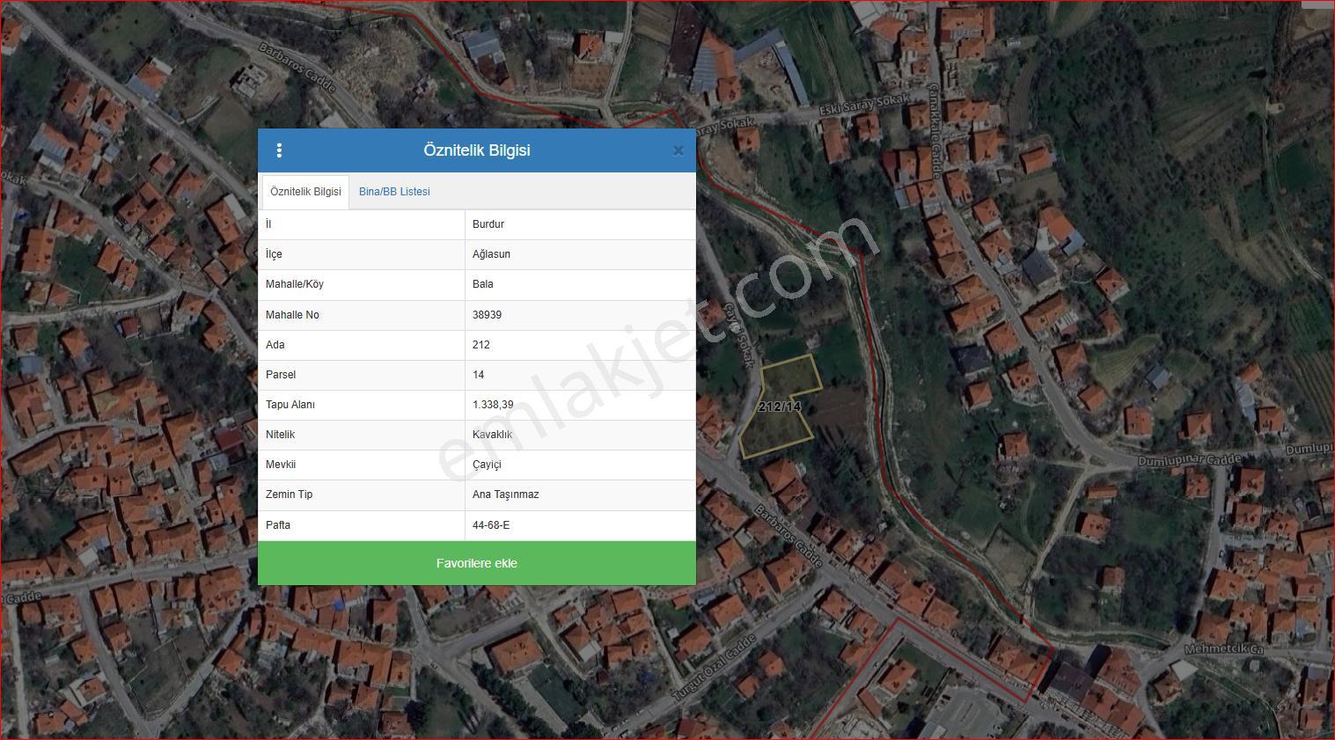Click the Mahalle No value 38939
The image size is (1335, 740).
point(487,315)
